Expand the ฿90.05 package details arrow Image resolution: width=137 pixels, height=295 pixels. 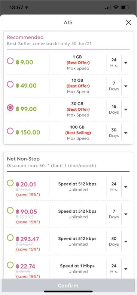click(x=126, y=214)
